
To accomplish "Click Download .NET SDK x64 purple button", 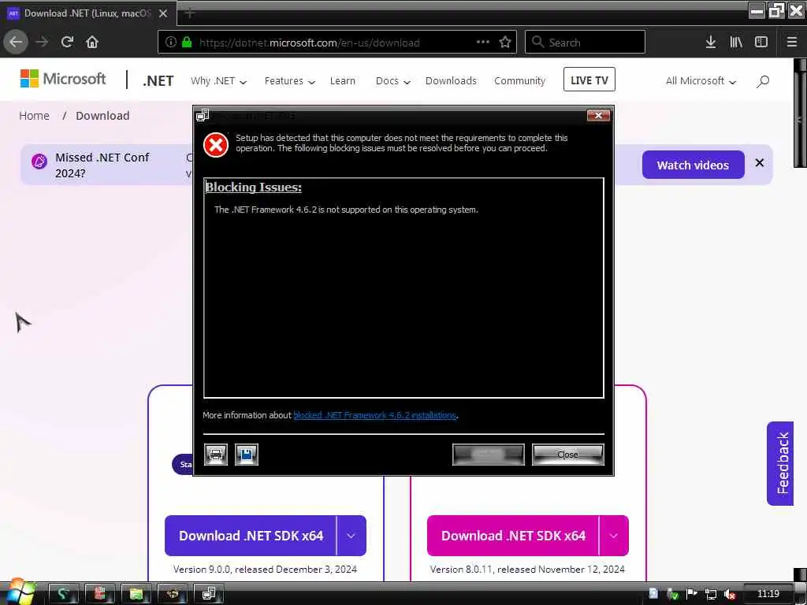I will [251, 536].
